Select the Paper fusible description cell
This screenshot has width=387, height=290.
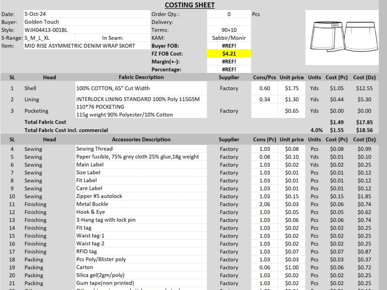141,157
